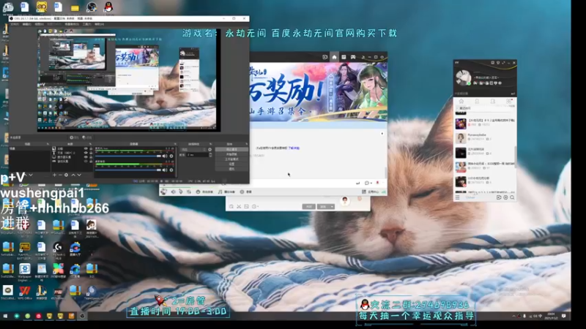Move selected source up in OBS
586x329 pixels.
click(x=73, y=175)
